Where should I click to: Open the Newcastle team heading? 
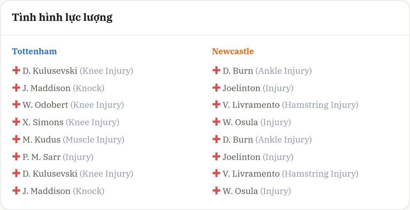tap(233, 51)
